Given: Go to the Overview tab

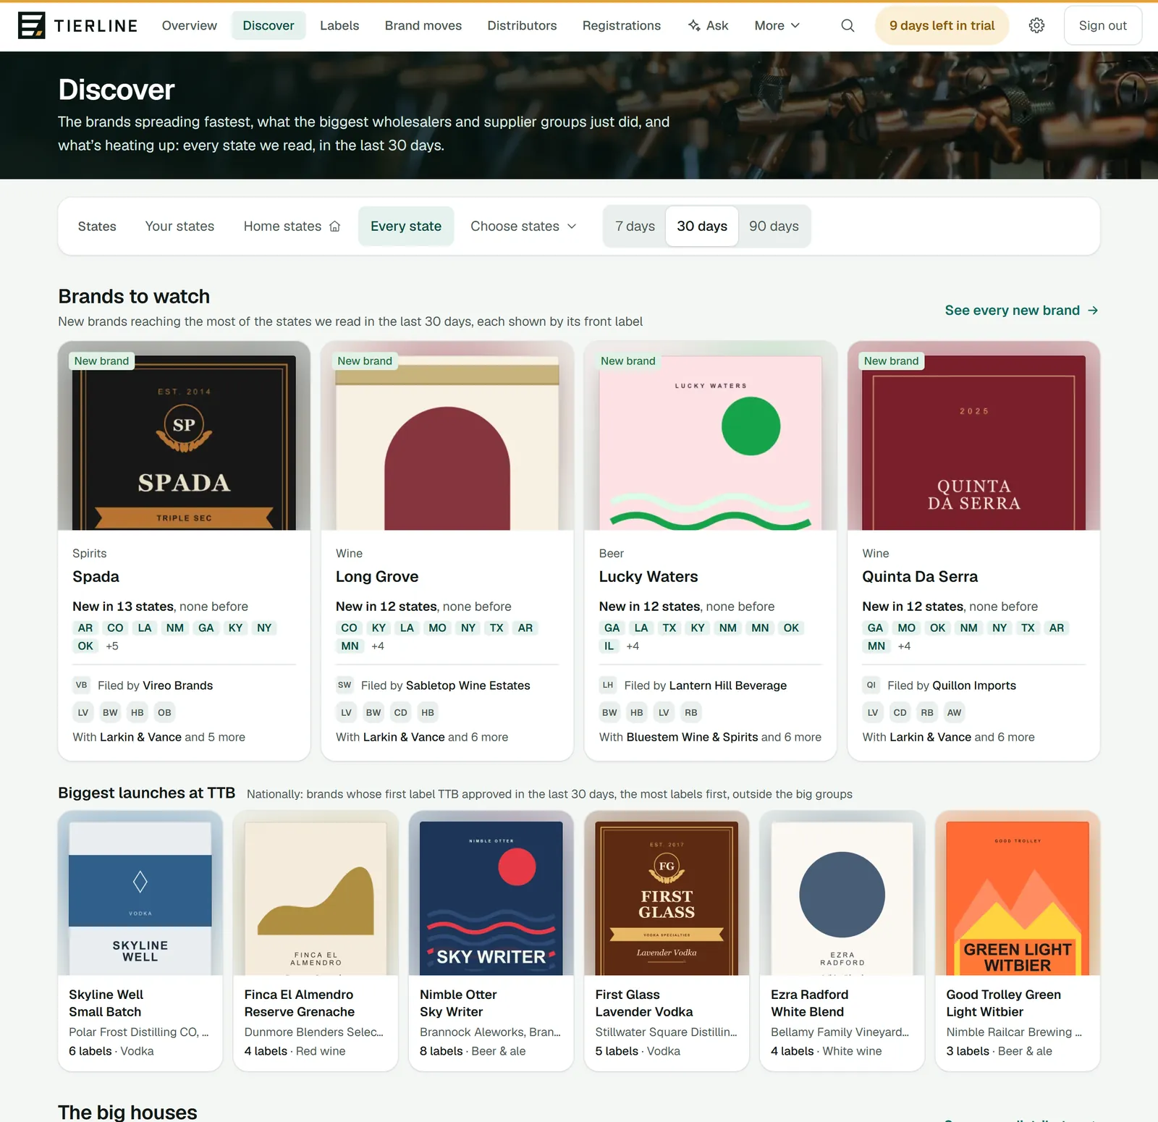Looking at the screenshot, I should [190, 25].
